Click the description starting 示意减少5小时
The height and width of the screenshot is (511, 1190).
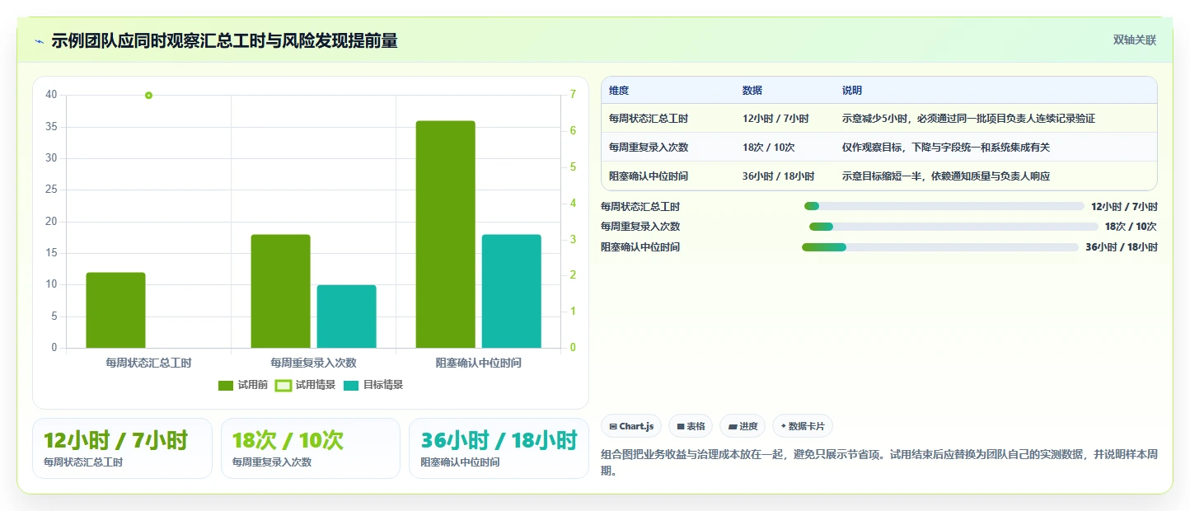coord(968,119)
